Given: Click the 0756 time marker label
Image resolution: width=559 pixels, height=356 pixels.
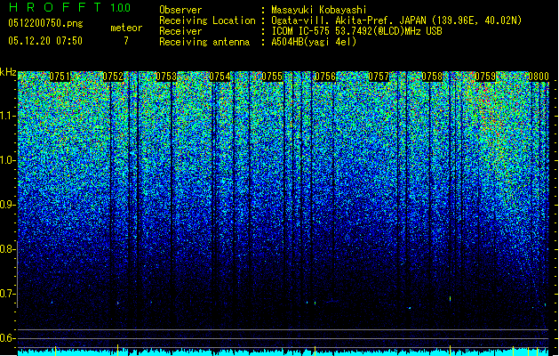Looking at the screenshot, I should click(x=325, y=77).
